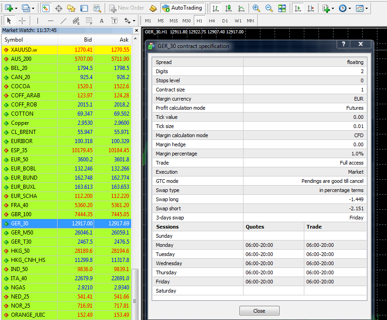
Task: Toggle Chart Shift button
Action: coord(311,8)
